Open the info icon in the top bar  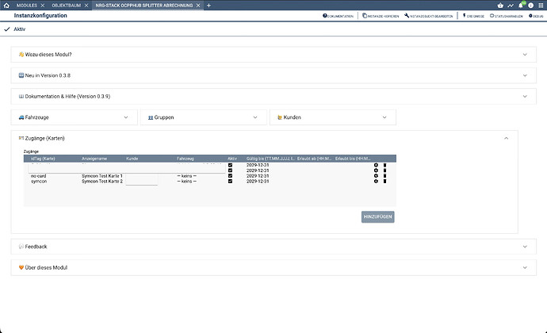pos(530,6)
